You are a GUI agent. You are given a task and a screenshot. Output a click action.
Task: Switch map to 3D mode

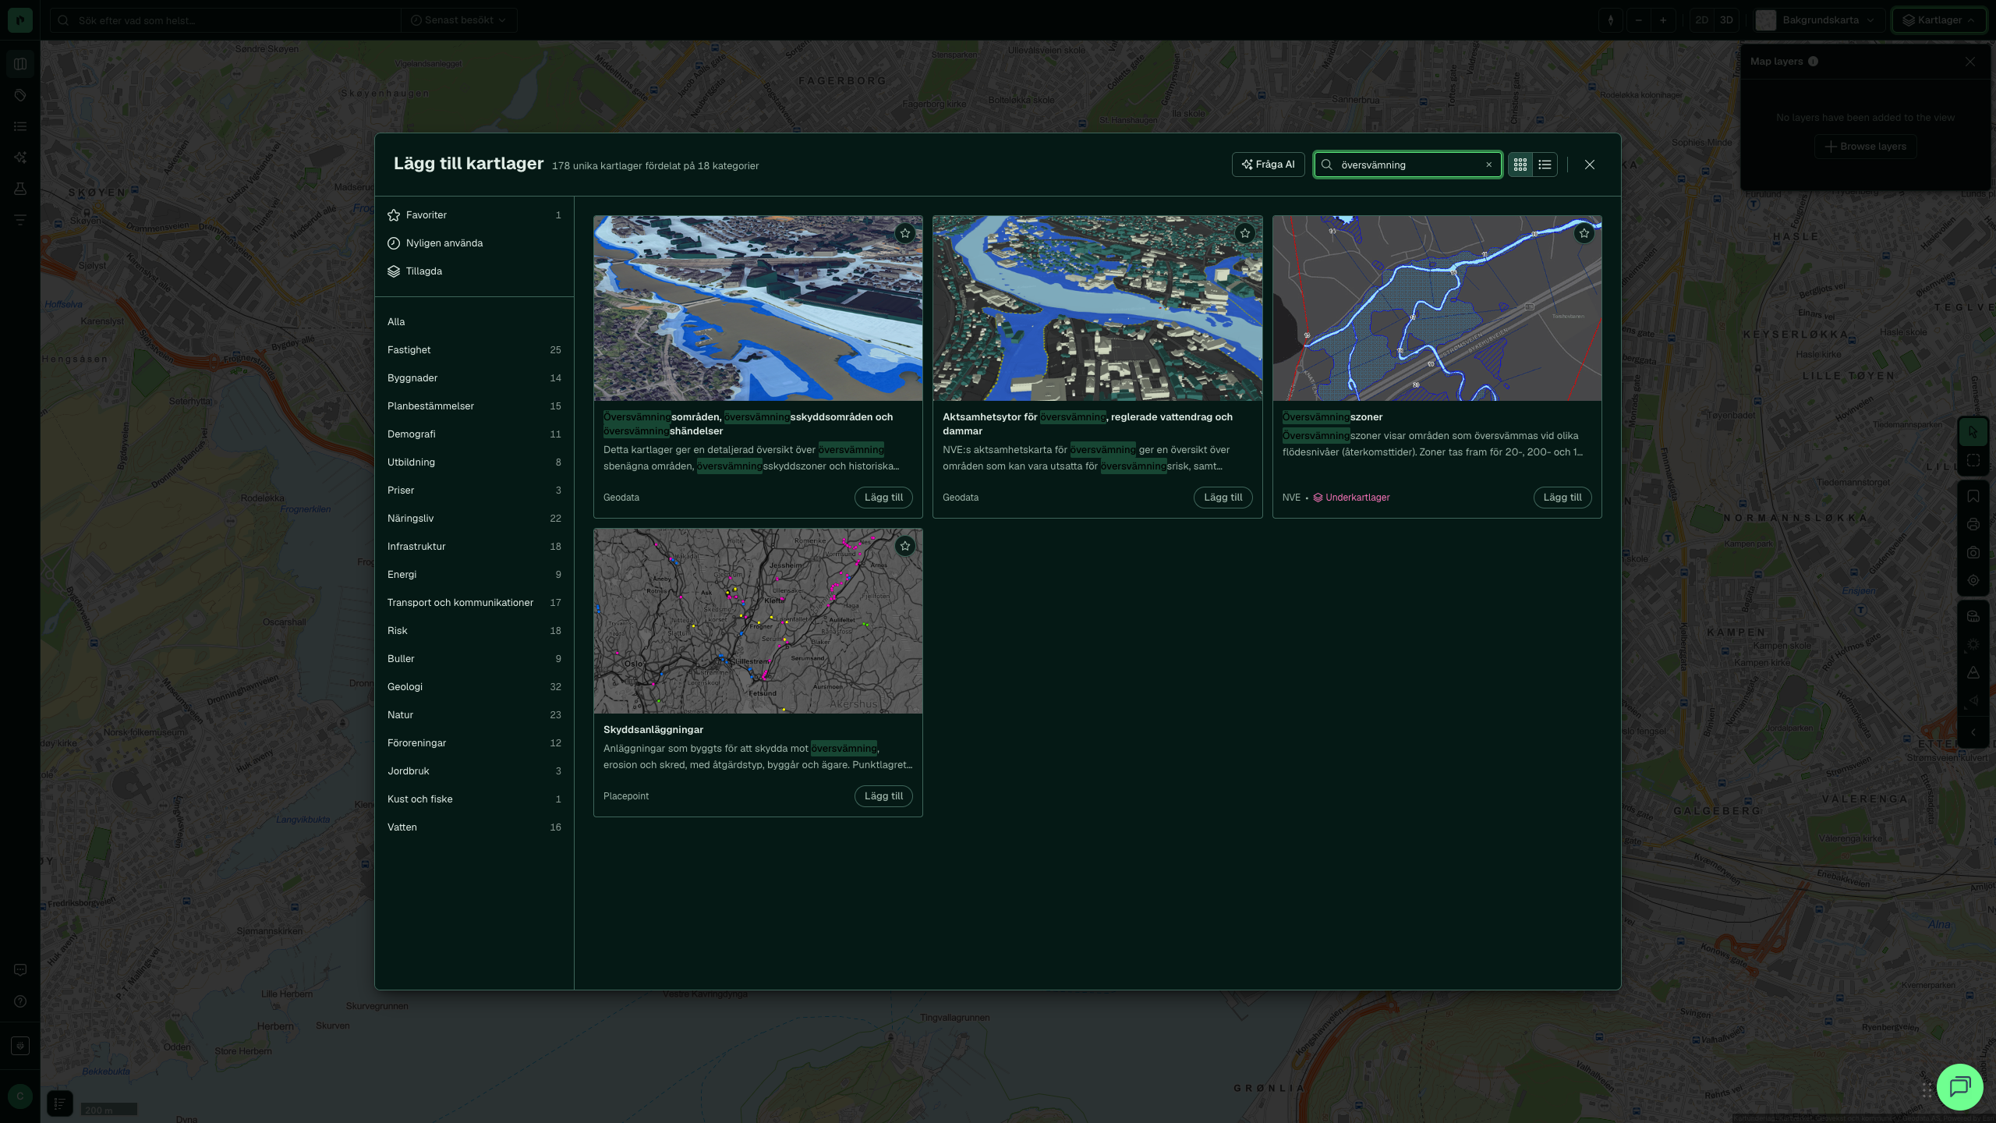coord(1726,20)
